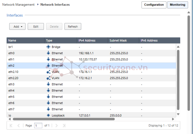The width and height of the screenshot is (193, 134).
Task: Click the Refresh button
Action: (x=73, y=26)
